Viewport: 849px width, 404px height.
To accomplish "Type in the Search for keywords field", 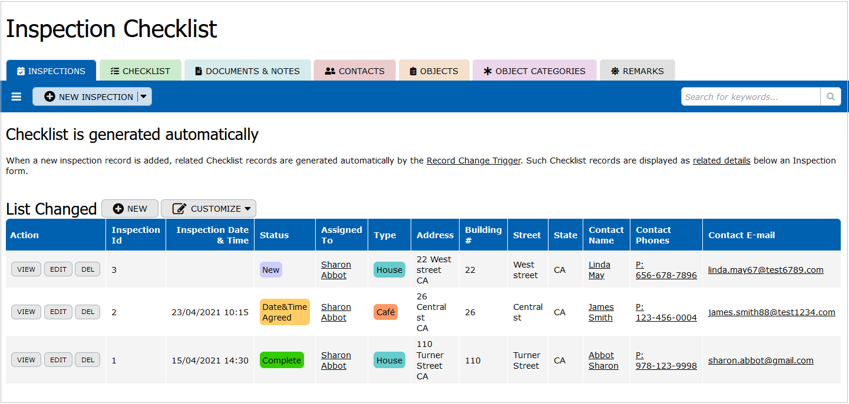I will [750, 97].
